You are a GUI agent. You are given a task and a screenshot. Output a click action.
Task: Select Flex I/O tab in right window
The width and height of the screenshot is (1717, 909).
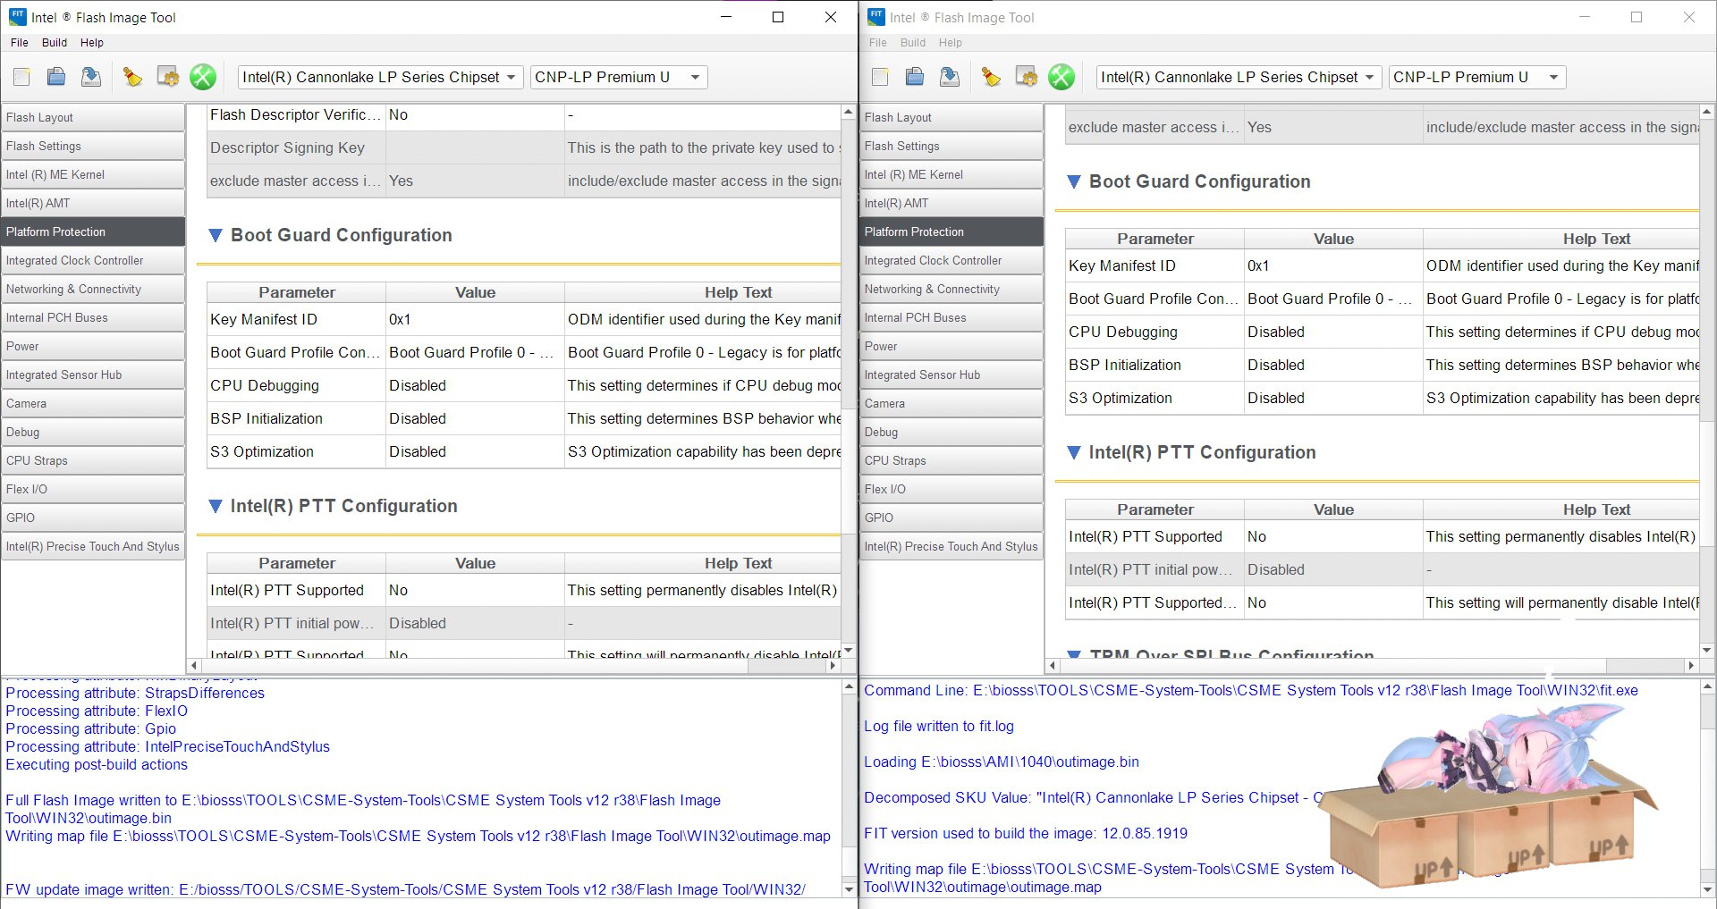(x=952, y=489)
